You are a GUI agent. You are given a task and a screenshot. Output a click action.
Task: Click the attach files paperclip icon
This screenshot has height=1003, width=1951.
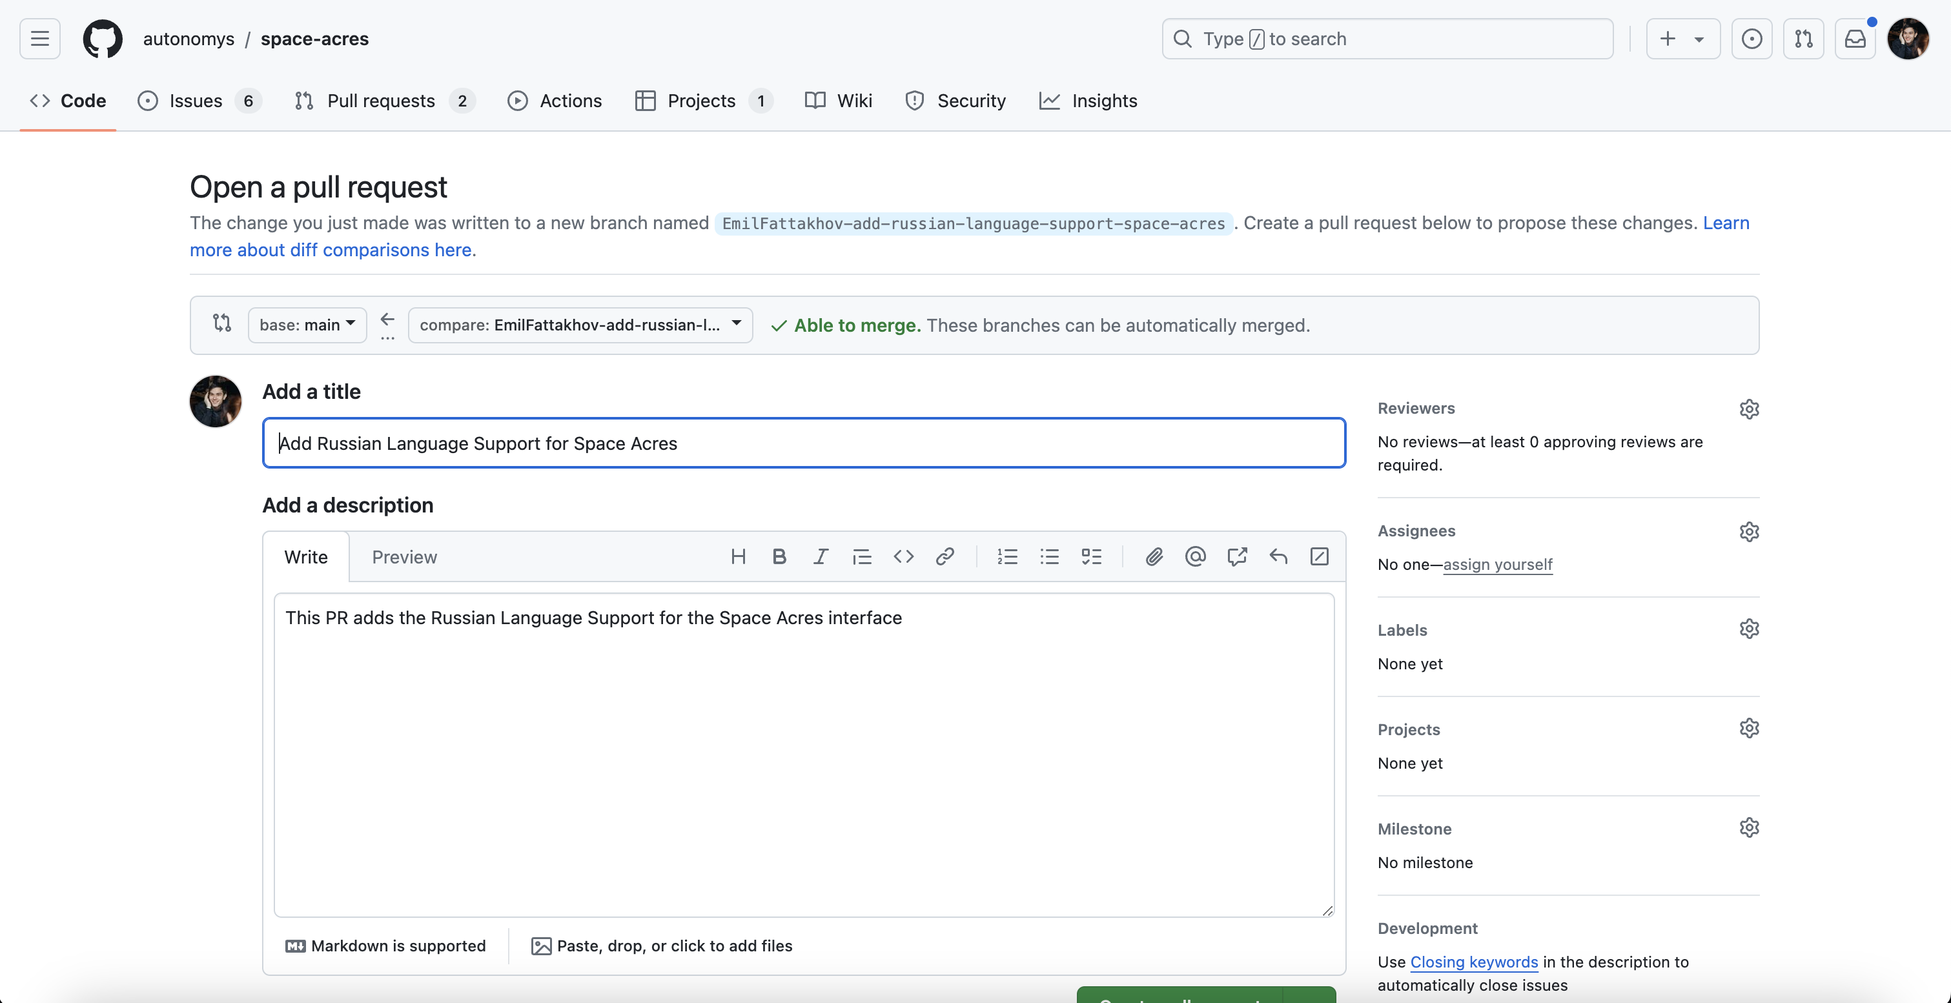click(x=1154, y=557)
